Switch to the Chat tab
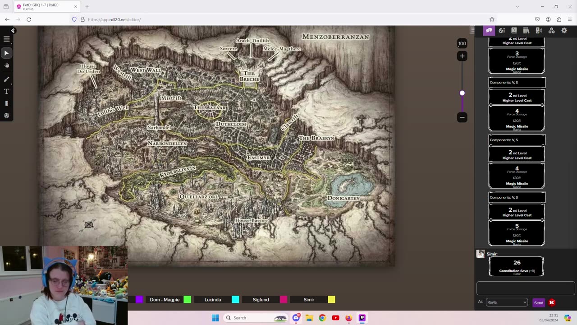This screenshot has height=325, width=577. point(489,31)
